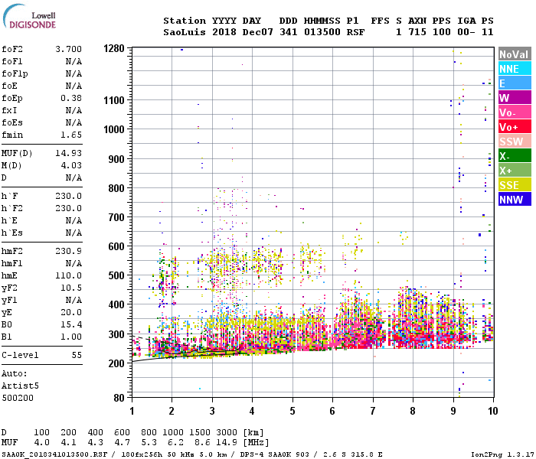536x459 pixels.
Task: Click the hmE value 110.0
Action: [69, 275]
